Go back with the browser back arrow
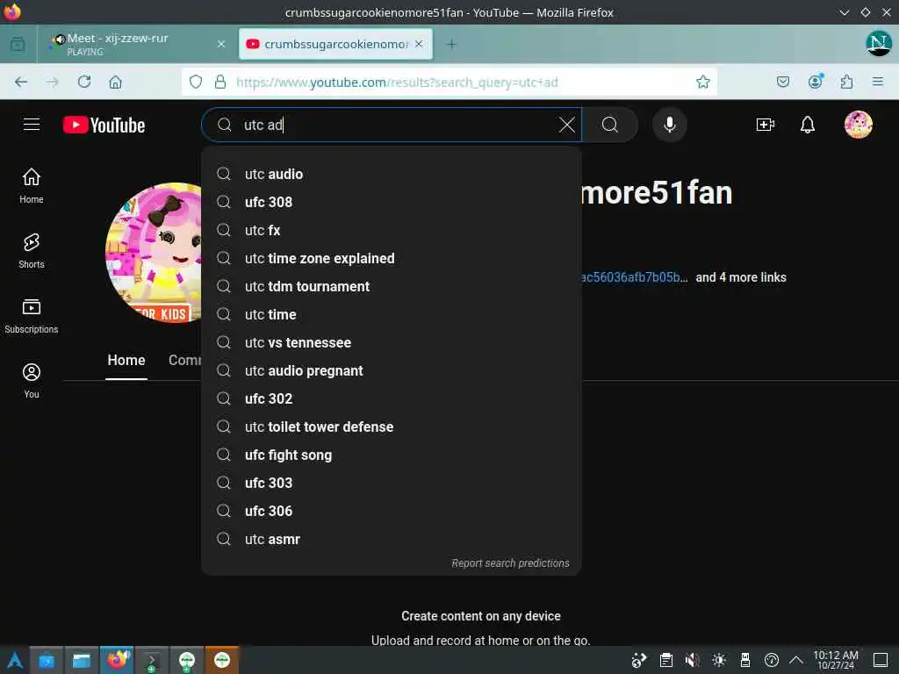 21,82
